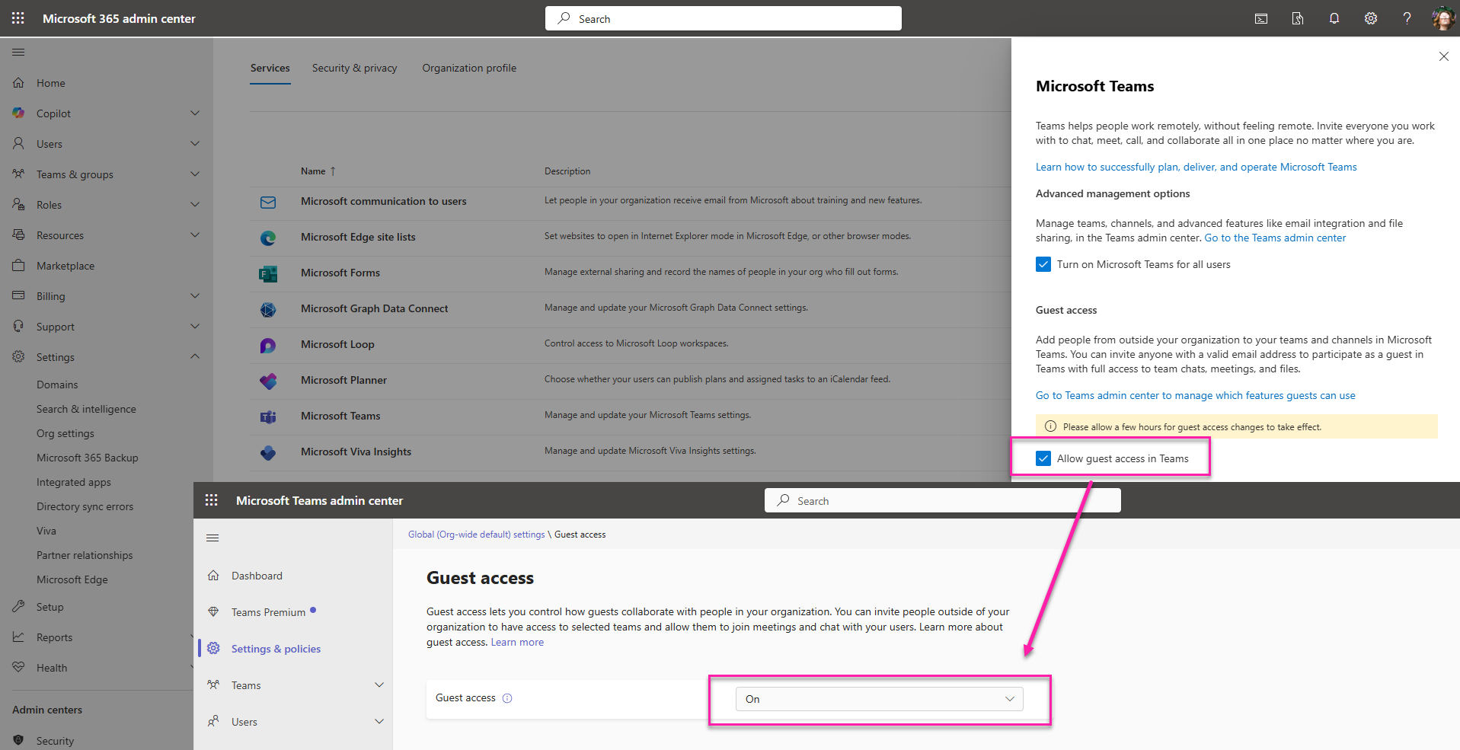This screenshot has height=750, width=1460.
Task: Click the Setup wrench icon
Action: (x=18, y=606)
